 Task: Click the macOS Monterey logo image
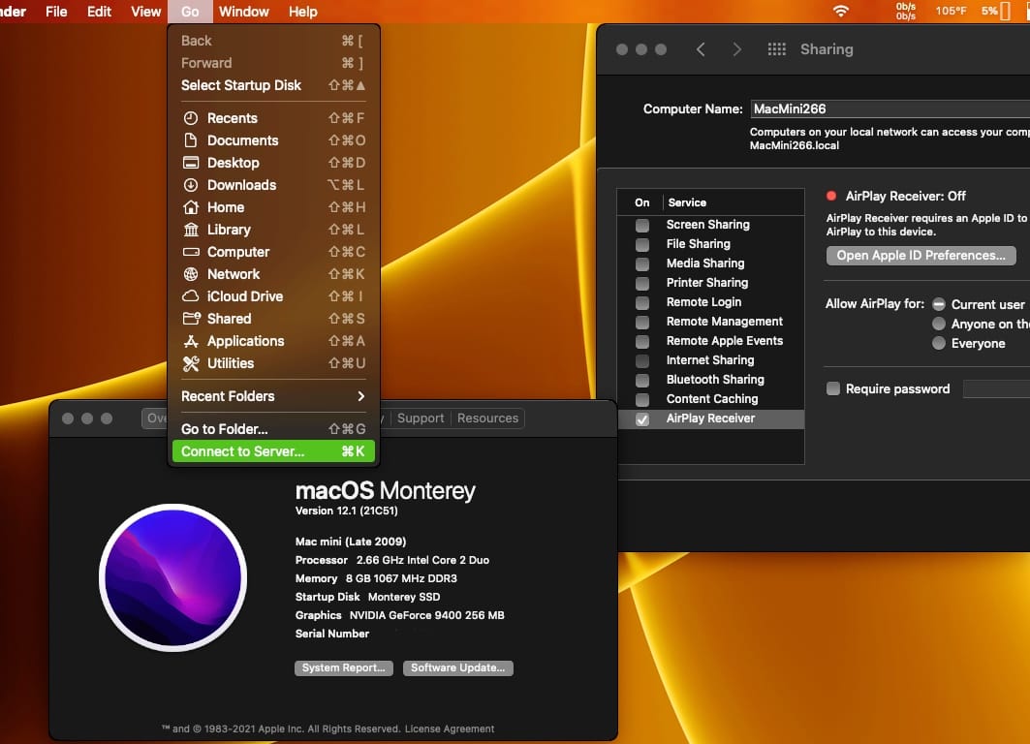(x=172, y=578)
